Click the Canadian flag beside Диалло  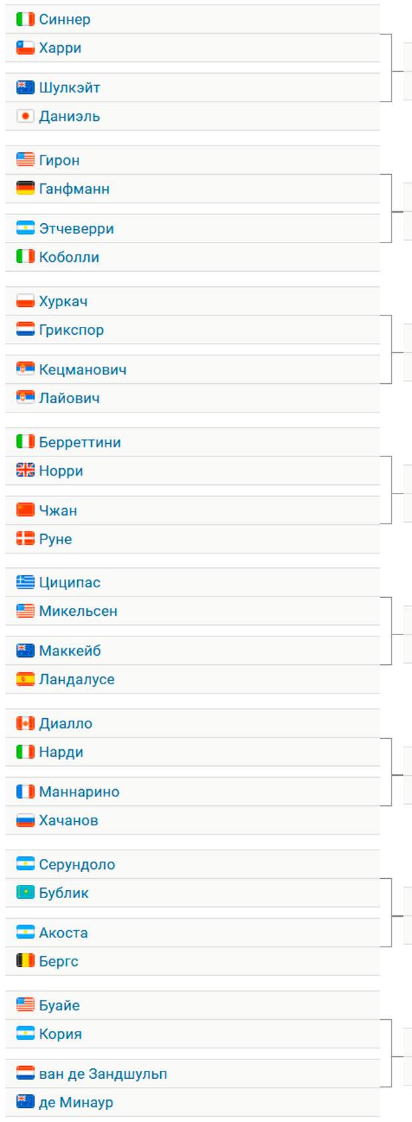(x=25, y=723)
